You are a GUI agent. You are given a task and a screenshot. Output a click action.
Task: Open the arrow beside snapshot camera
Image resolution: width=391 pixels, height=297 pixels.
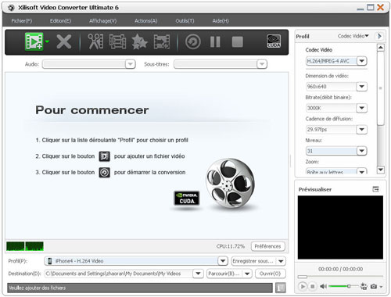(381, 287)
